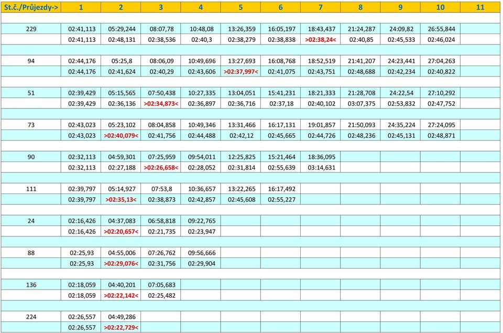
Task: Select cell 02:48,688
Action: [361, 72]
